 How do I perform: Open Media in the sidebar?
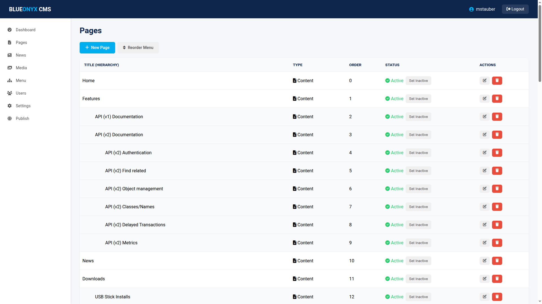(21, 68)
